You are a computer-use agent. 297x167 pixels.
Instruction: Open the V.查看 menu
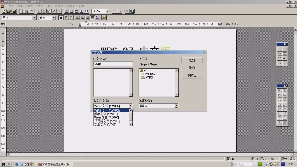point(29,6)
